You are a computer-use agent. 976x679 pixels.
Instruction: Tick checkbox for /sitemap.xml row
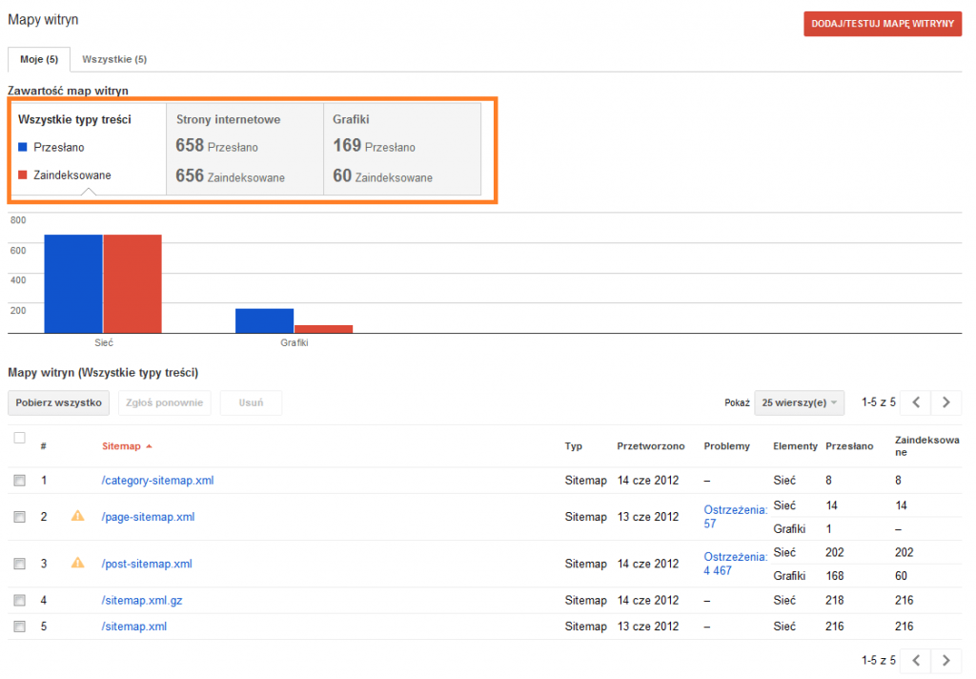[20, 627]
